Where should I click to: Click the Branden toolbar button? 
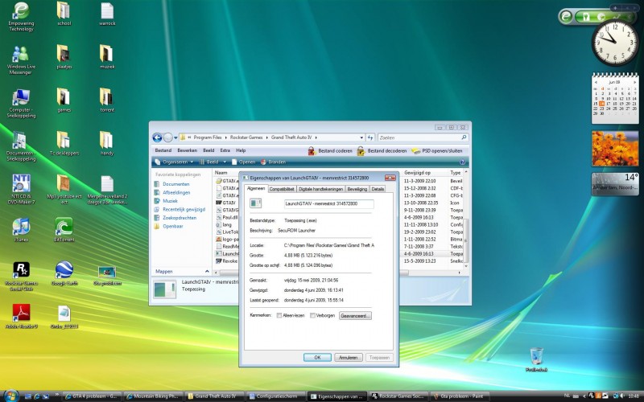(273, 162)
